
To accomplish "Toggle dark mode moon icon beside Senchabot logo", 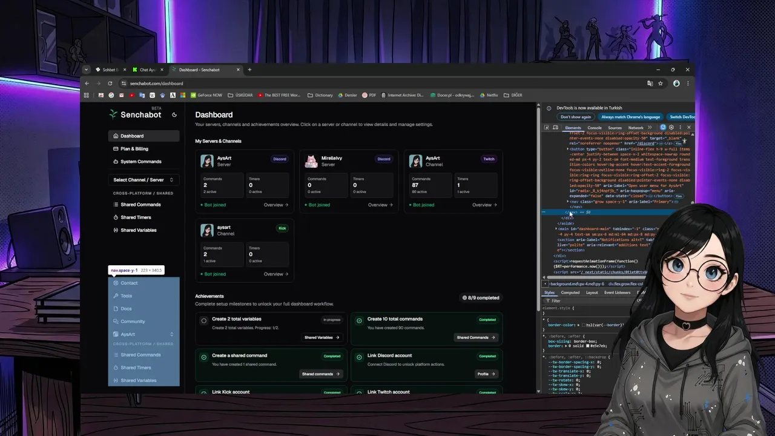I will click(174, 114).
